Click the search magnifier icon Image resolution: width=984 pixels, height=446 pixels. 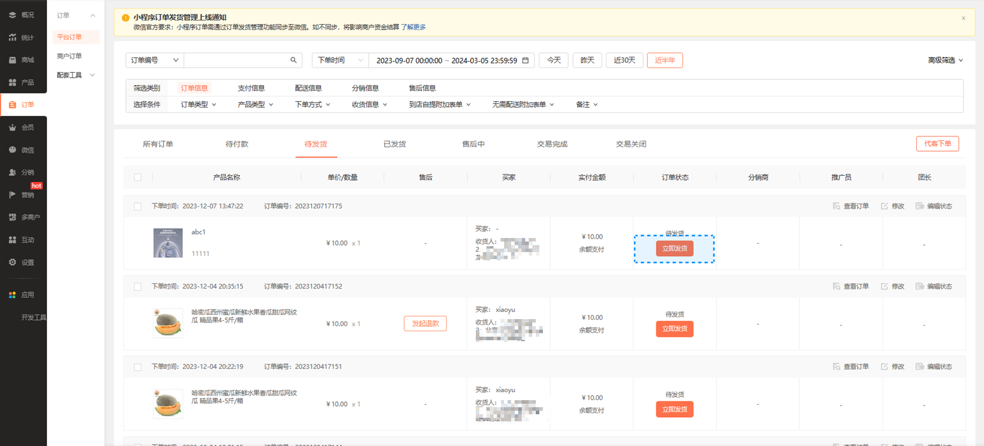(293, 60)
